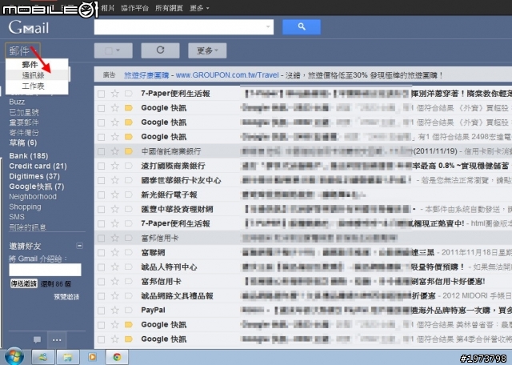Tick checkbox for 誠品人特刊中心 email
The width and height of the screenshot is (512, 365).
click(x=102, y=267)
